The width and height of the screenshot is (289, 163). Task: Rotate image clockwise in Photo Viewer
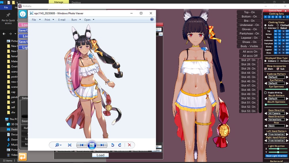click(120, 145)
